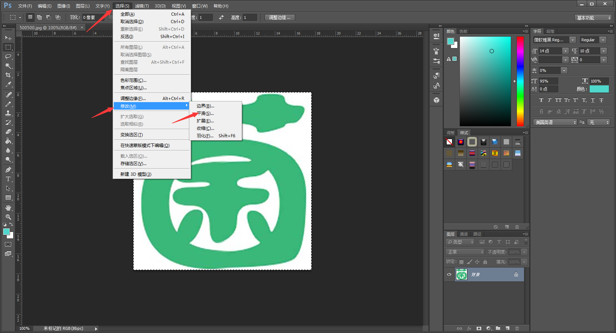The height and width of the screenshot is (333, 616).
Task: Toggle visibility of the background layer
Action: point(449,274)
